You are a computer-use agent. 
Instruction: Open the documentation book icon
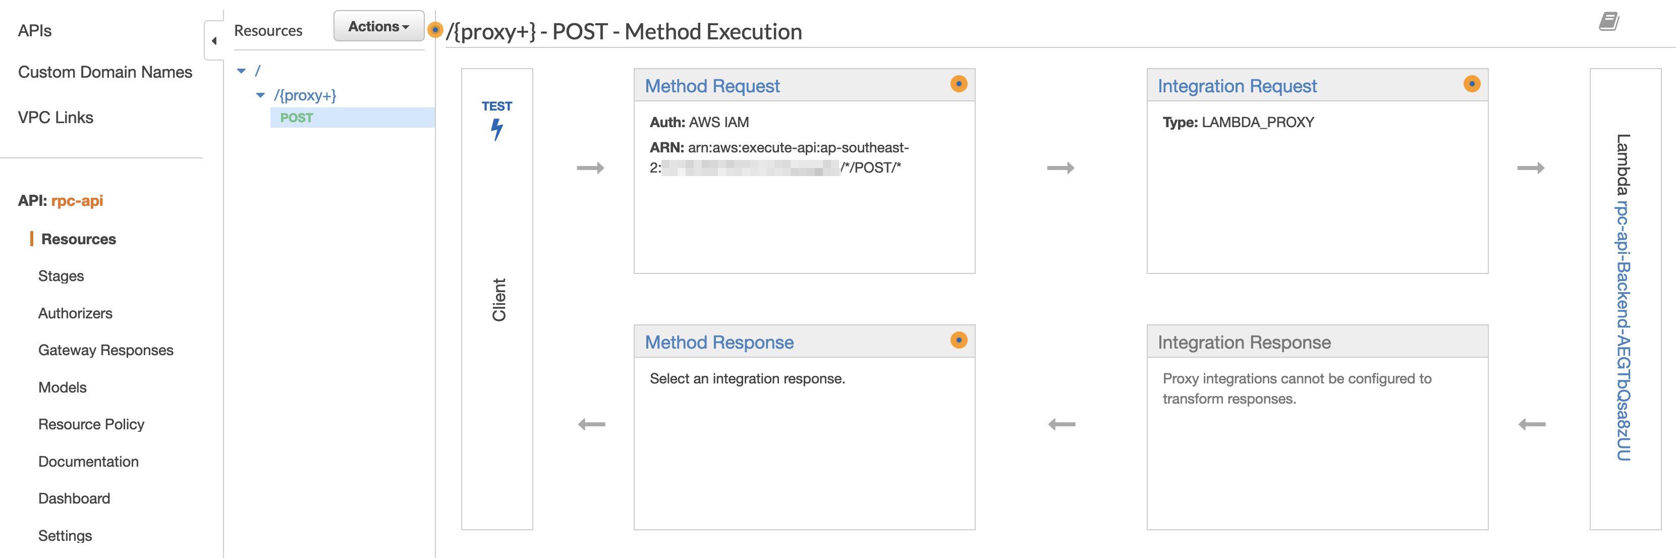coord(1609,22)
